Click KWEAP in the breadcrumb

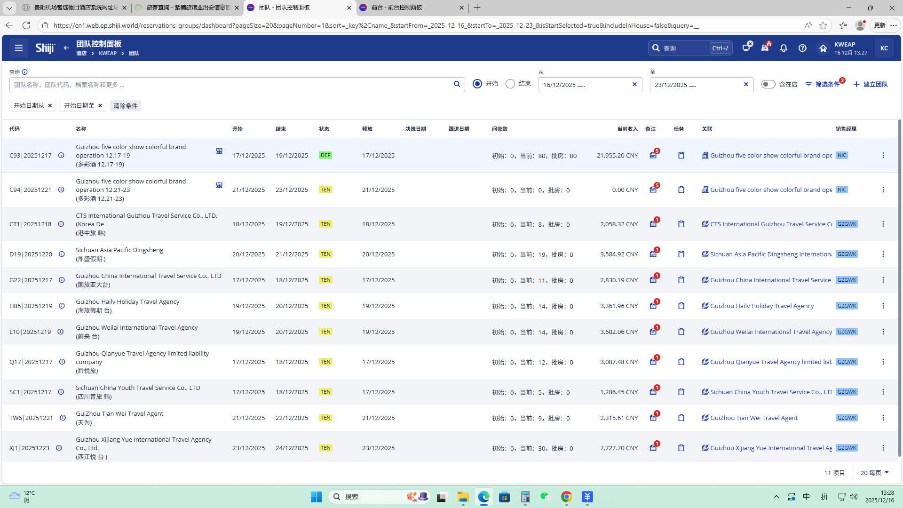click(x=108, y=54)
